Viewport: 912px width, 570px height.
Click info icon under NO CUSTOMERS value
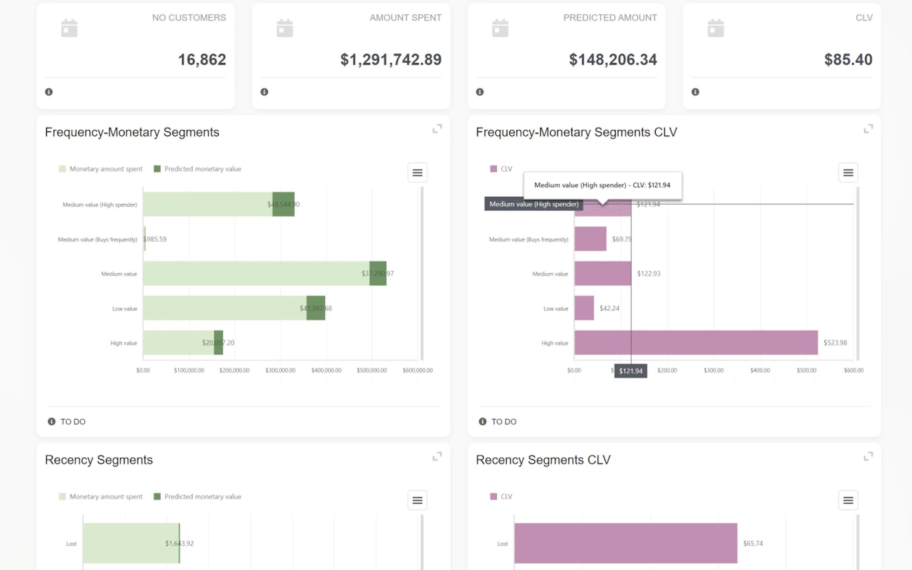[x=49, y=92]
